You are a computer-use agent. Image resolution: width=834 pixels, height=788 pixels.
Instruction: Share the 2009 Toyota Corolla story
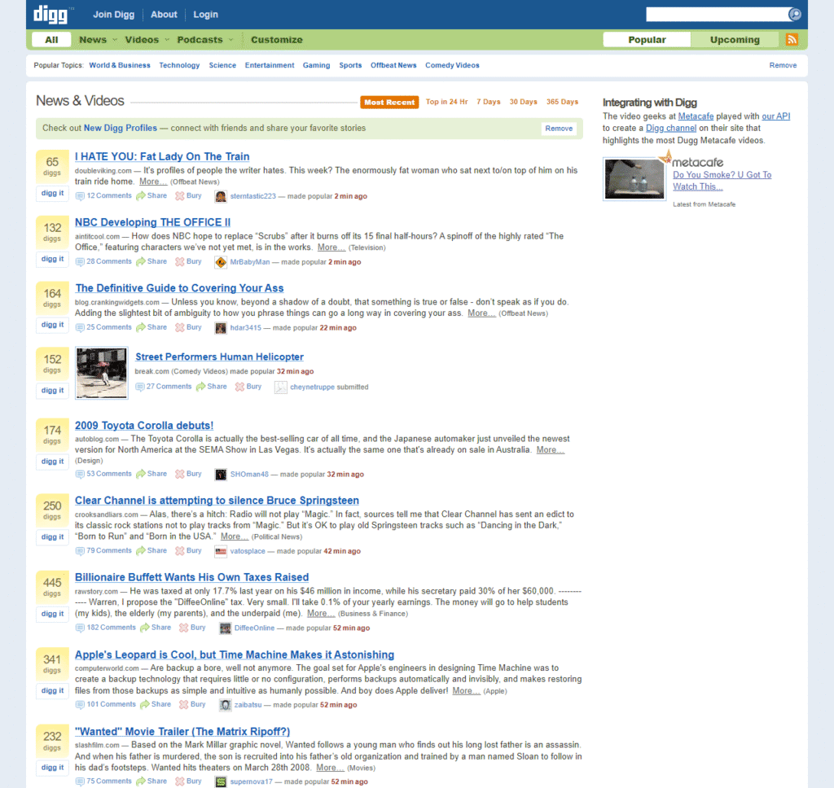point(151,474)
